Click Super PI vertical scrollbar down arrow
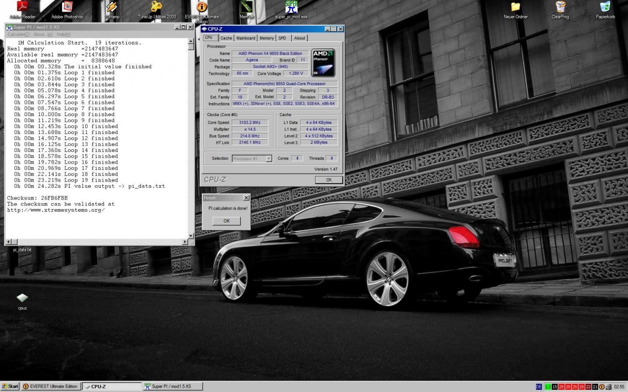 [x=191, y=236]
